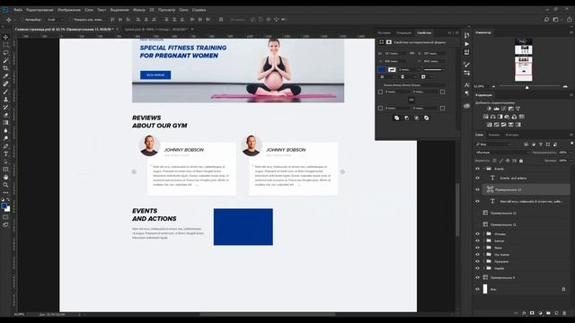
Task: Select the Eraser tool
Action: [5, 115]
